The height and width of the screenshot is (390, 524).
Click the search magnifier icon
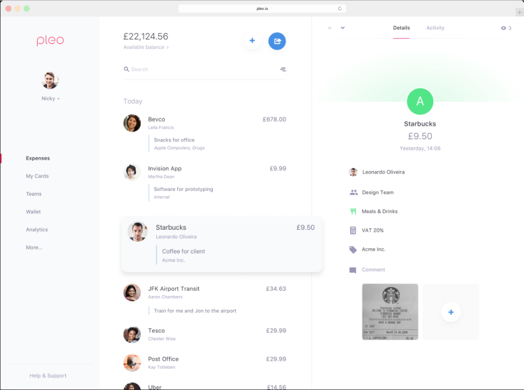(x=126, y=69)
